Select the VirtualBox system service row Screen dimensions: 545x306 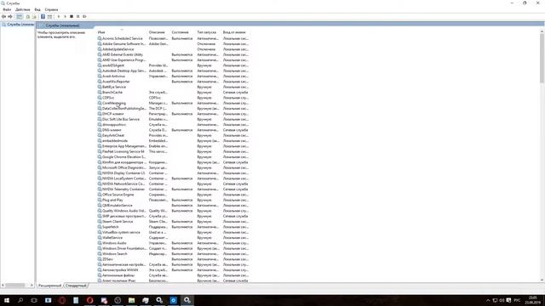point(173,232)
